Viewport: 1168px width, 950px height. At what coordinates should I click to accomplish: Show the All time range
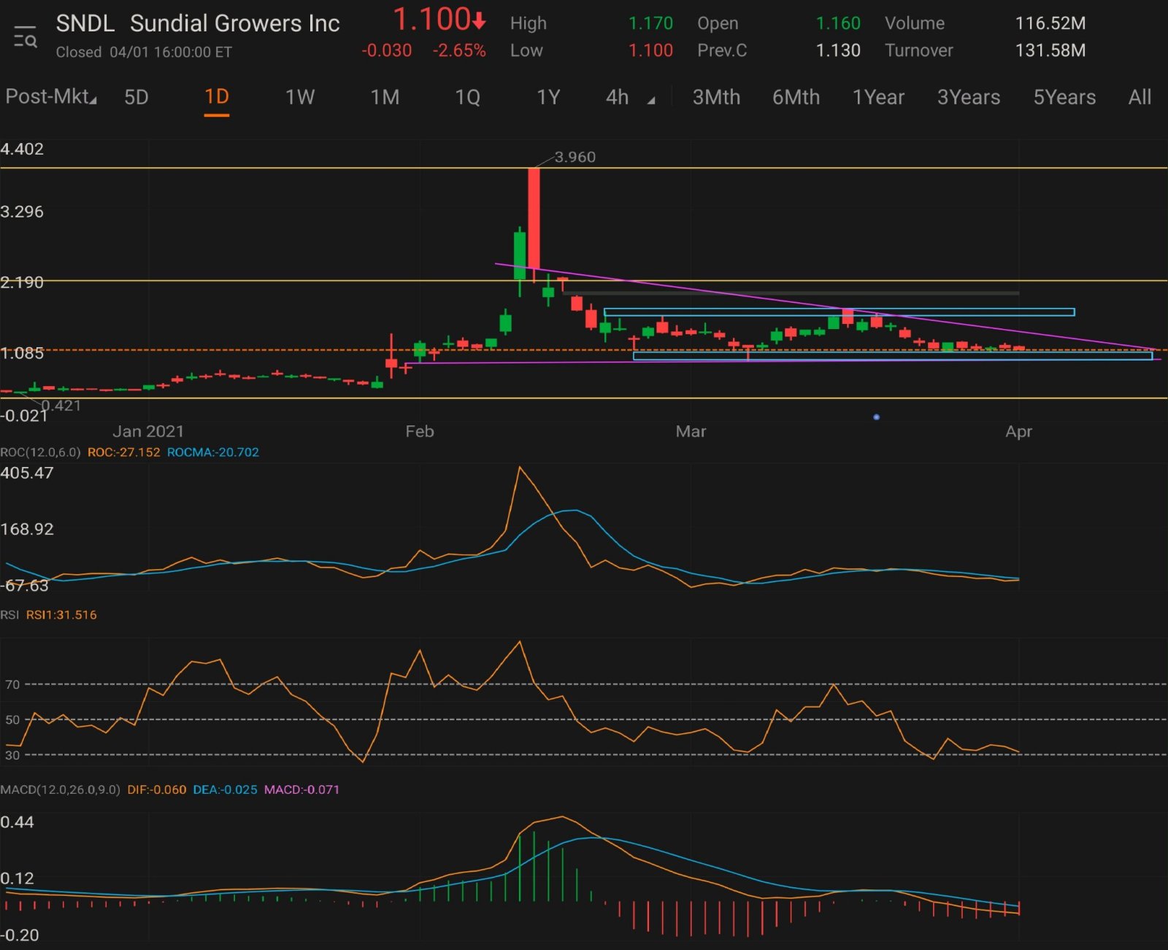(x=1140, y=97)
